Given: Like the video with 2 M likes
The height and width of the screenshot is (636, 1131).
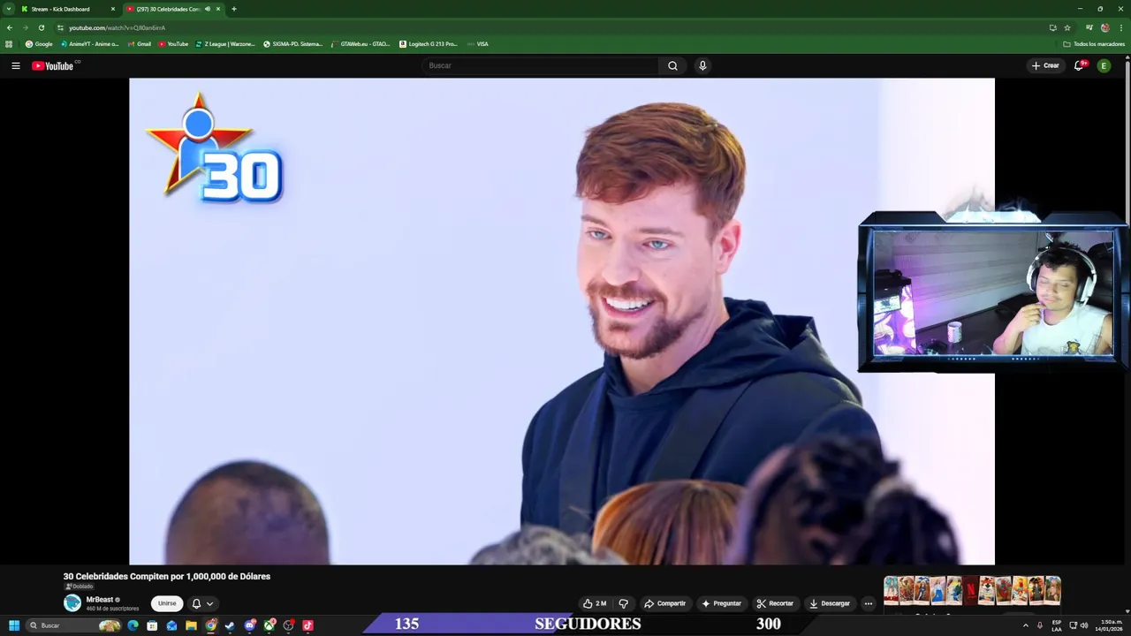Looking at the screenshot, I should pos(595,603).
